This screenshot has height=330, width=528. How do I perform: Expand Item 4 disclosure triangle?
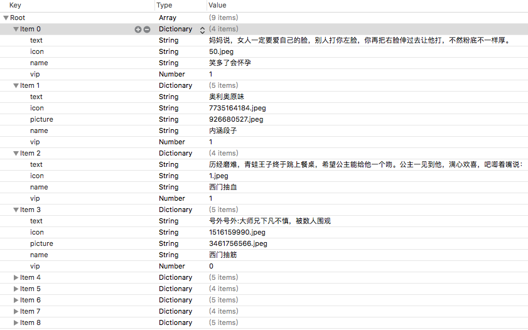(16, 277)
